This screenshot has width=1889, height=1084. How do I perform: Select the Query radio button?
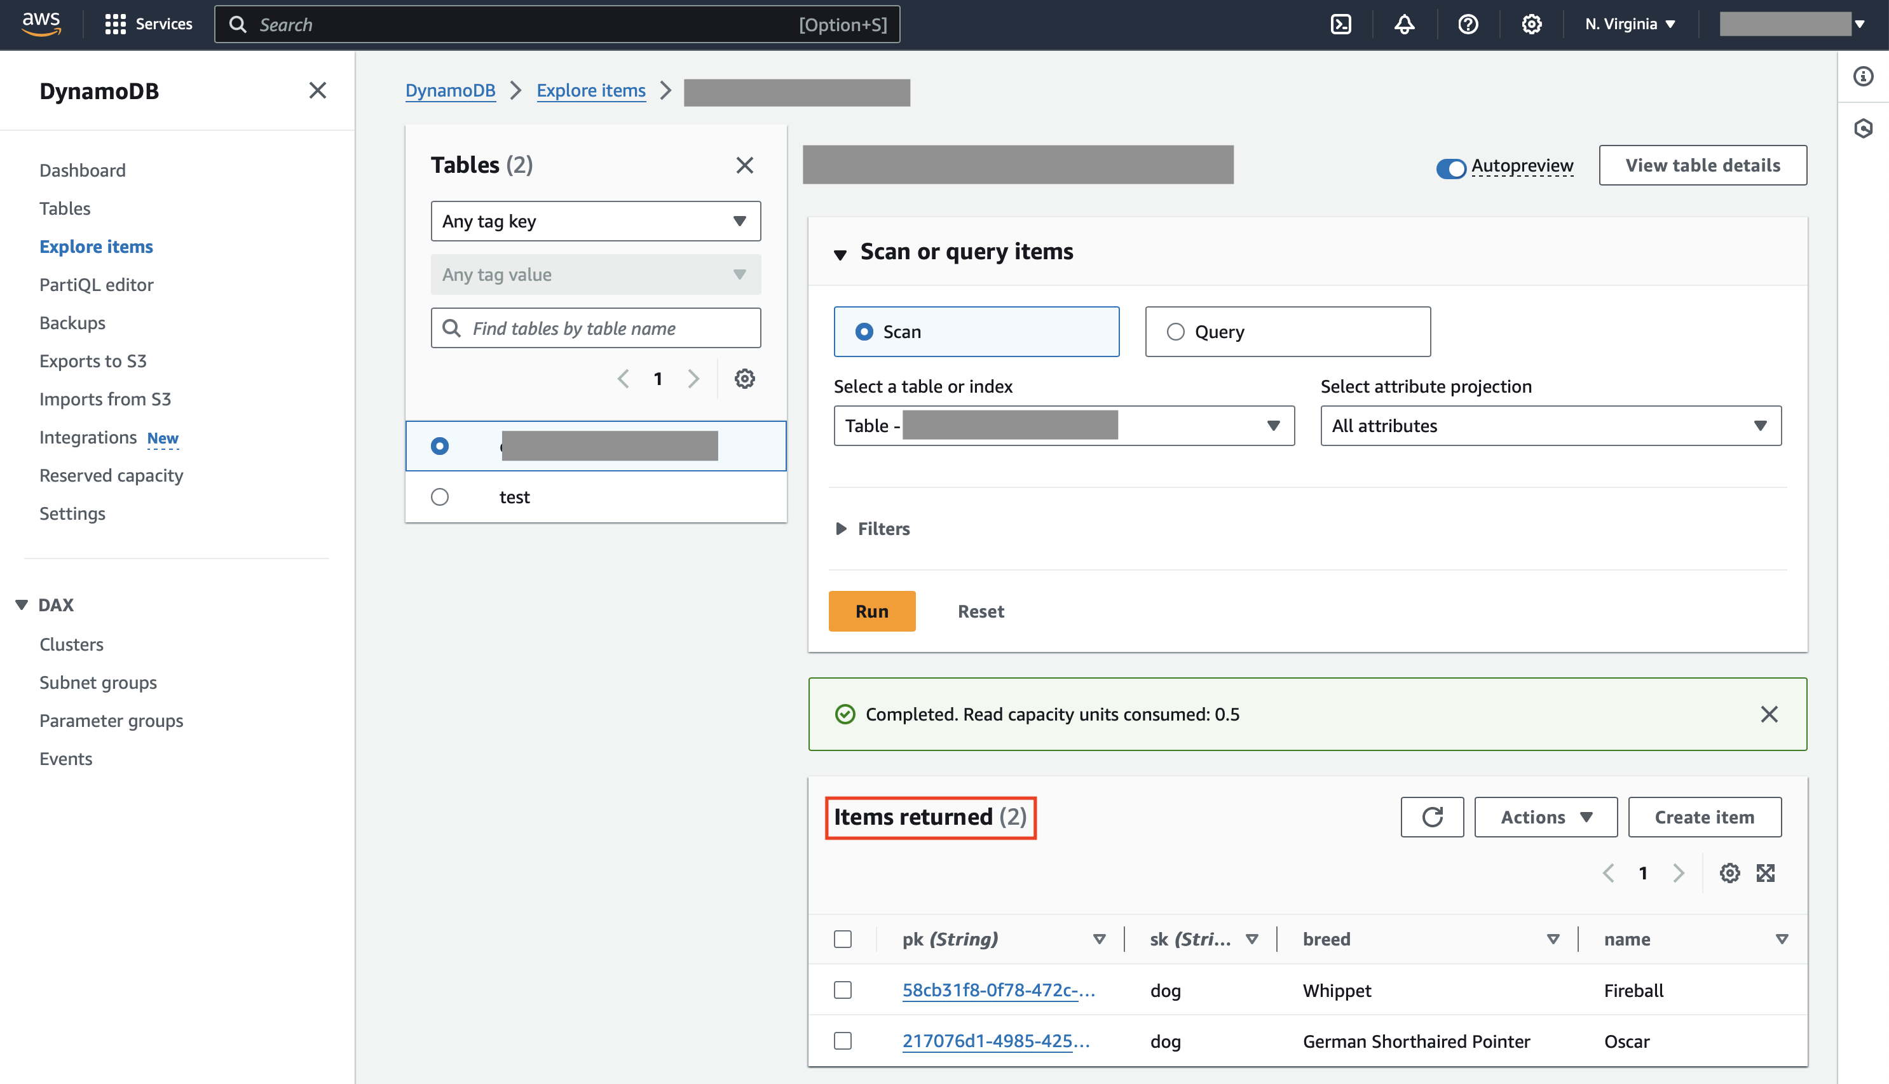point(1176,331)
